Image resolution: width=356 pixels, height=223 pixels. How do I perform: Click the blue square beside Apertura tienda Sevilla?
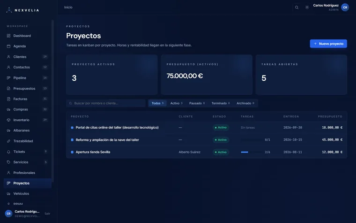(72, 152)
